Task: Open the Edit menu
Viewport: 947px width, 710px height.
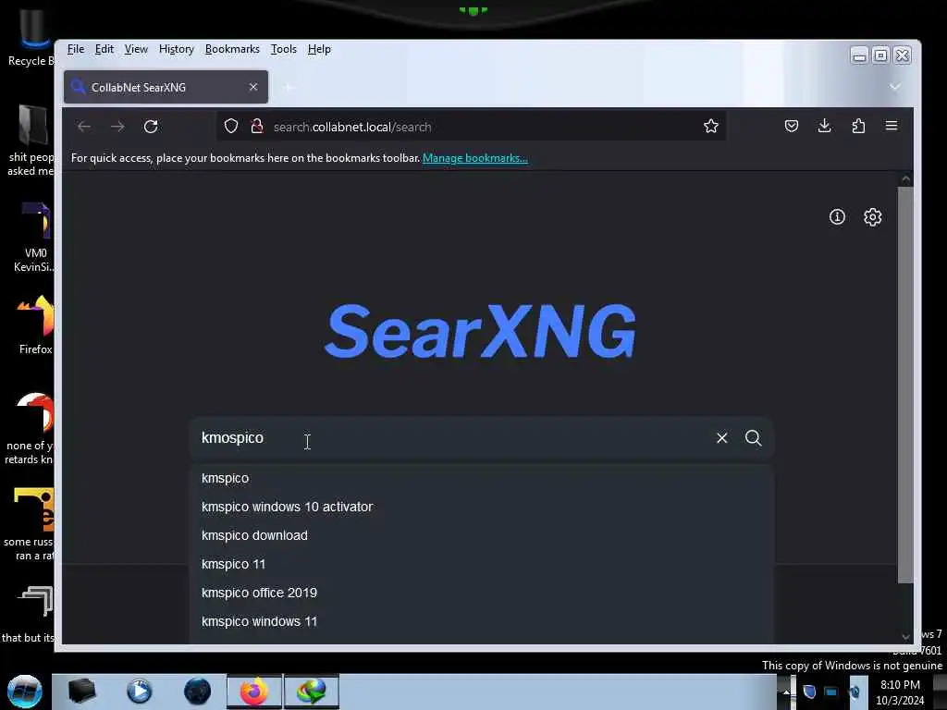Action: (105, 49)
